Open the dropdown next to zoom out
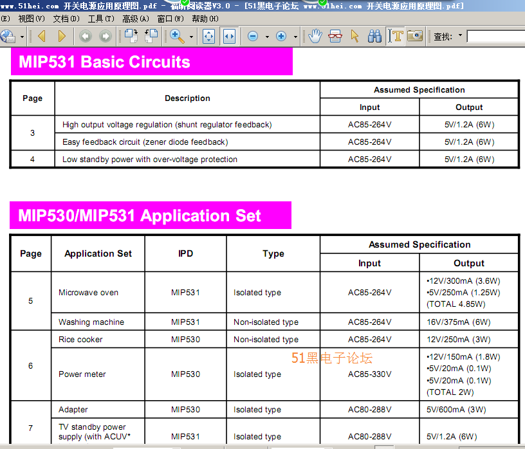 pyautogui.click(x=267, y=37)
